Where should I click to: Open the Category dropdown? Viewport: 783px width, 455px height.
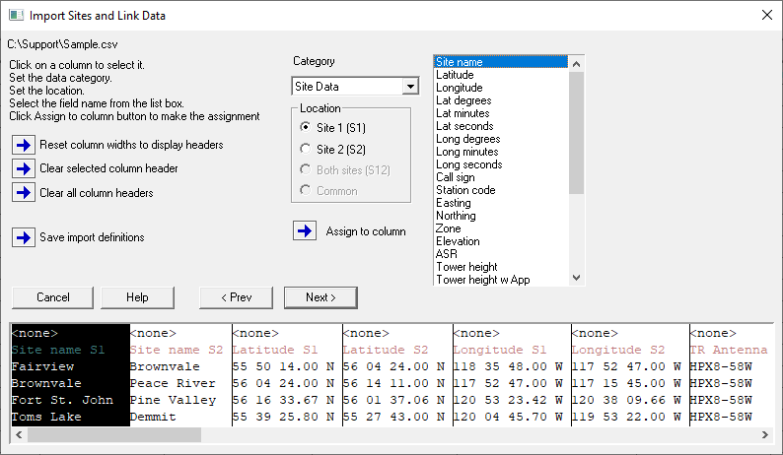click(x=410, y=87)
